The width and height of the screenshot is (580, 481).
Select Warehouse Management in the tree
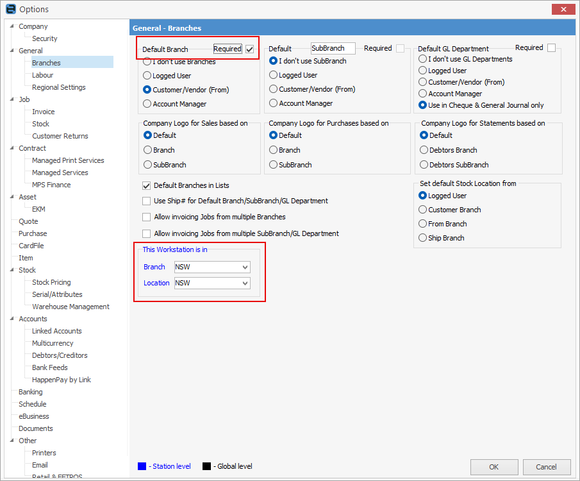[70, 307]
